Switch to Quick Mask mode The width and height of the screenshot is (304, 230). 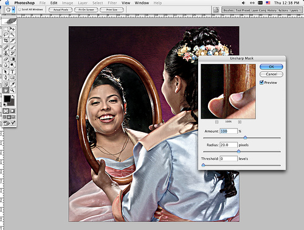[x=12, y=111]
